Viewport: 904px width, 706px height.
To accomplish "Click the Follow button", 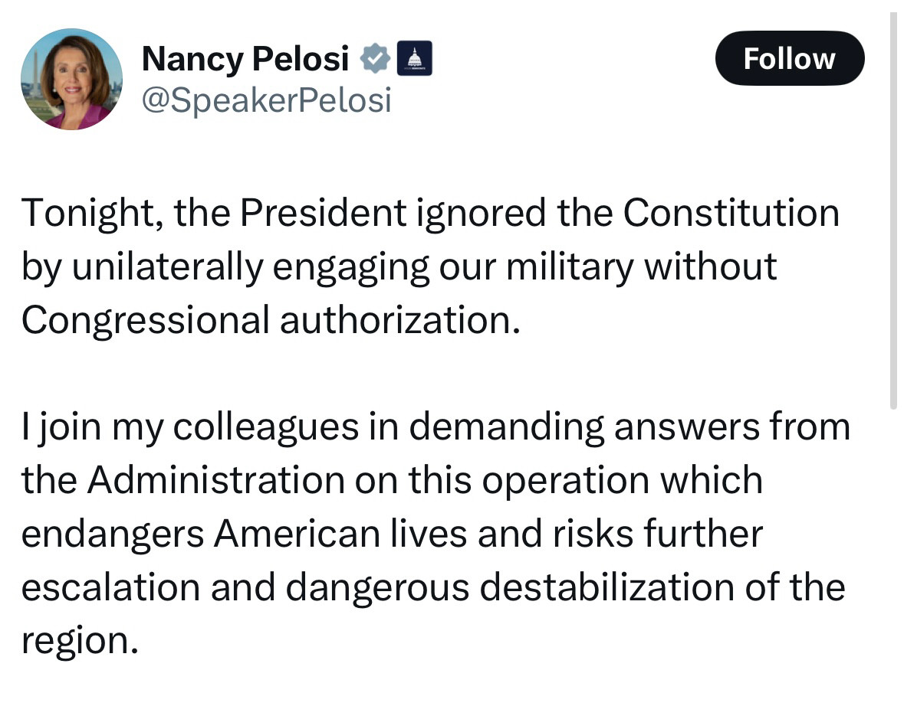I will coord(789,58).
